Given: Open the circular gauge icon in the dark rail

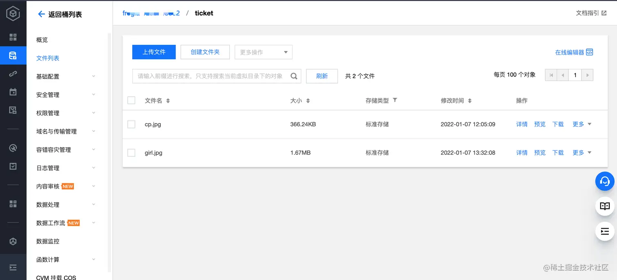Looking at the screenshot, I should (x=13, y=148).
